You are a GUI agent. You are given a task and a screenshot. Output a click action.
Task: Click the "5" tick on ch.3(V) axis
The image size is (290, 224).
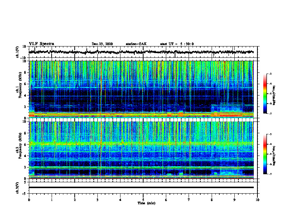pos(25,182)
